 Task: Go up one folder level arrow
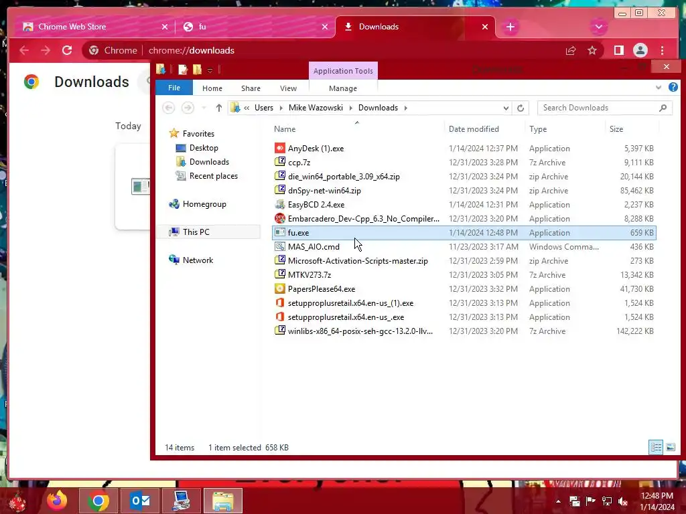coord(219,108)
